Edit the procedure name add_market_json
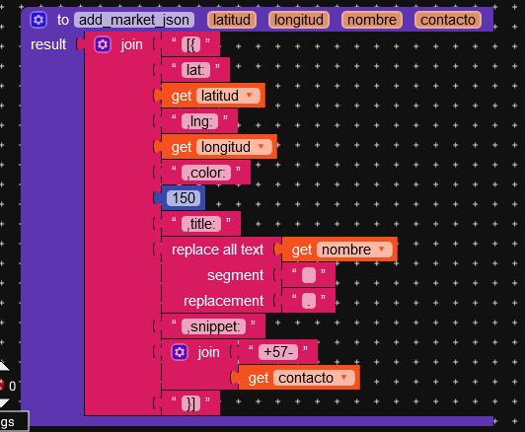Viewport: 525px width, 432px height. coord(134,20)
